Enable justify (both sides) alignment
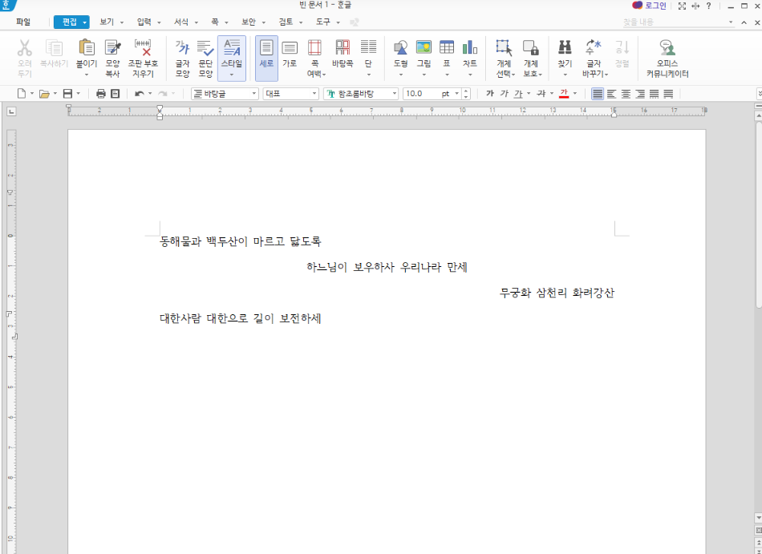Image resolution: width=762 pixels, height=554 pixels. [598, 94]
